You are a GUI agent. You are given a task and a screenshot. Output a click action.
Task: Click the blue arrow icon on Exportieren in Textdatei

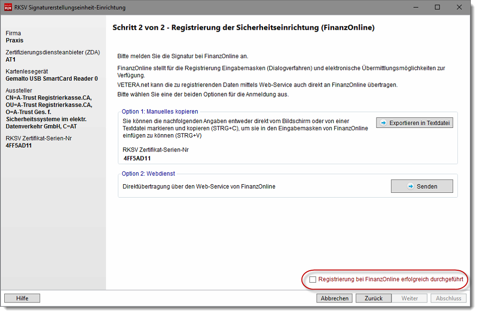coord(384,123)
